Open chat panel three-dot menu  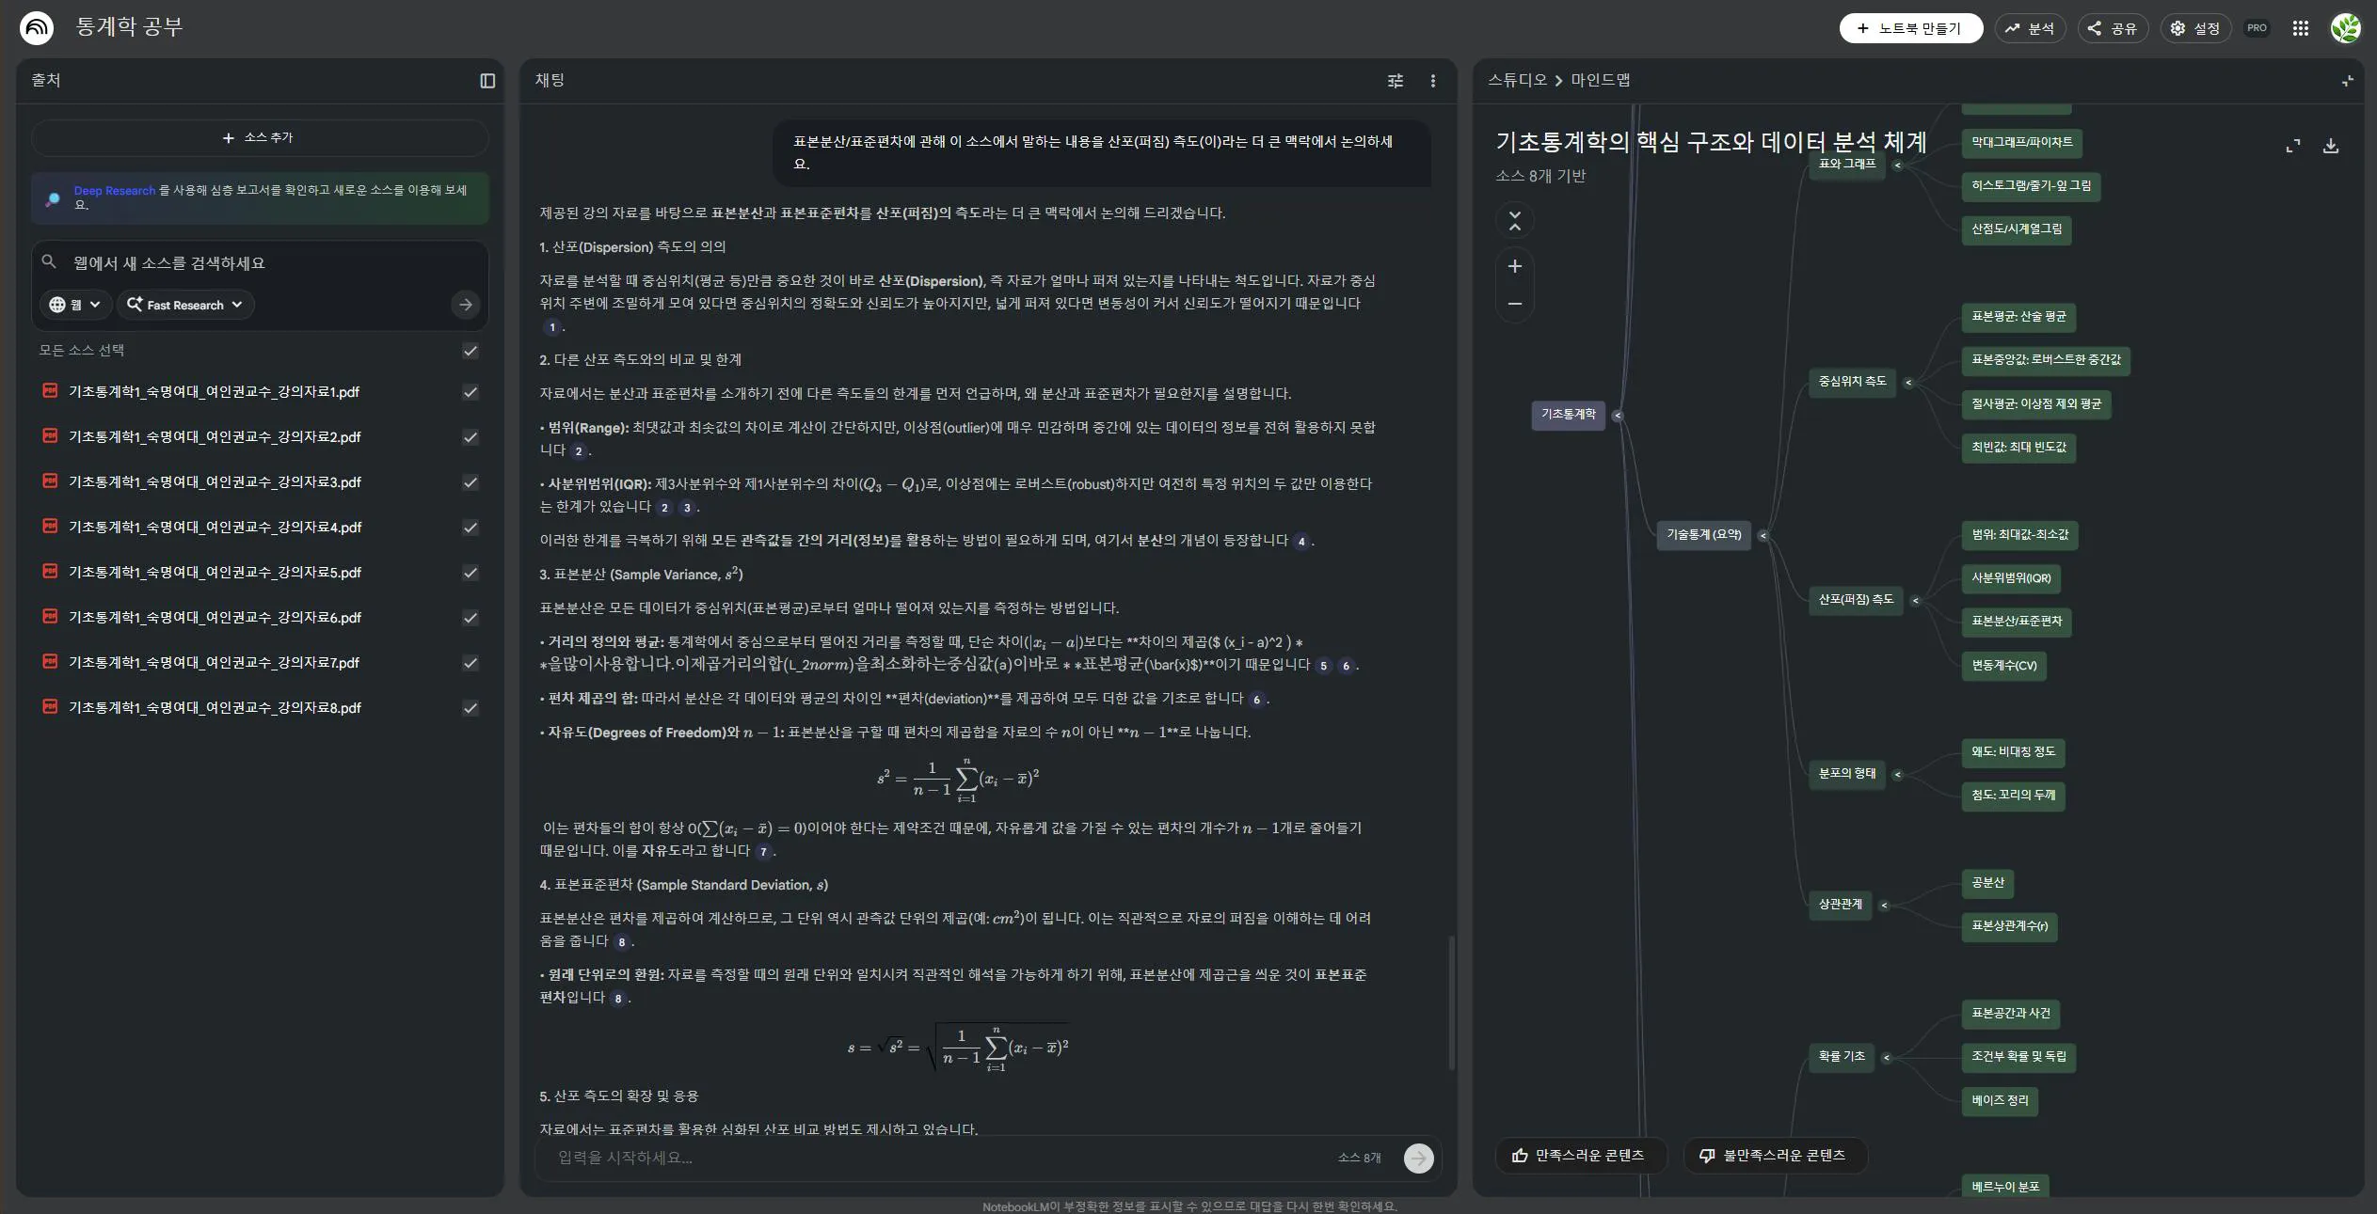pos(1433,81)
